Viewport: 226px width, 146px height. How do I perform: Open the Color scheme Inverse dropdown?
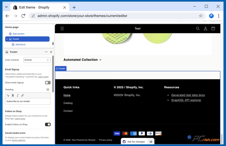pyautogui.click(x=37, y=60)
